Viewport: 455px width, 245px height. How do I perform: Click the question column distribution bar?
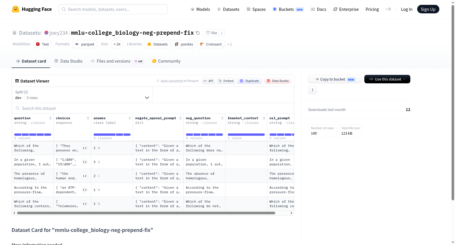(33, 135)
